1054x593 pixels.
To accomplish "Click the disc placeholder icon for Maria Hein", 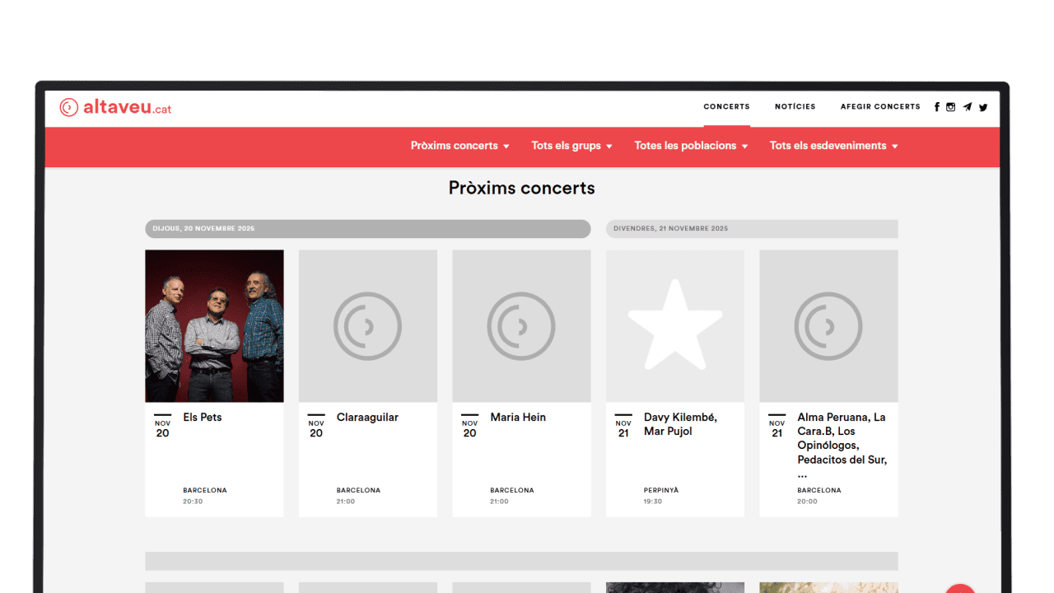I will coord(521,326).
